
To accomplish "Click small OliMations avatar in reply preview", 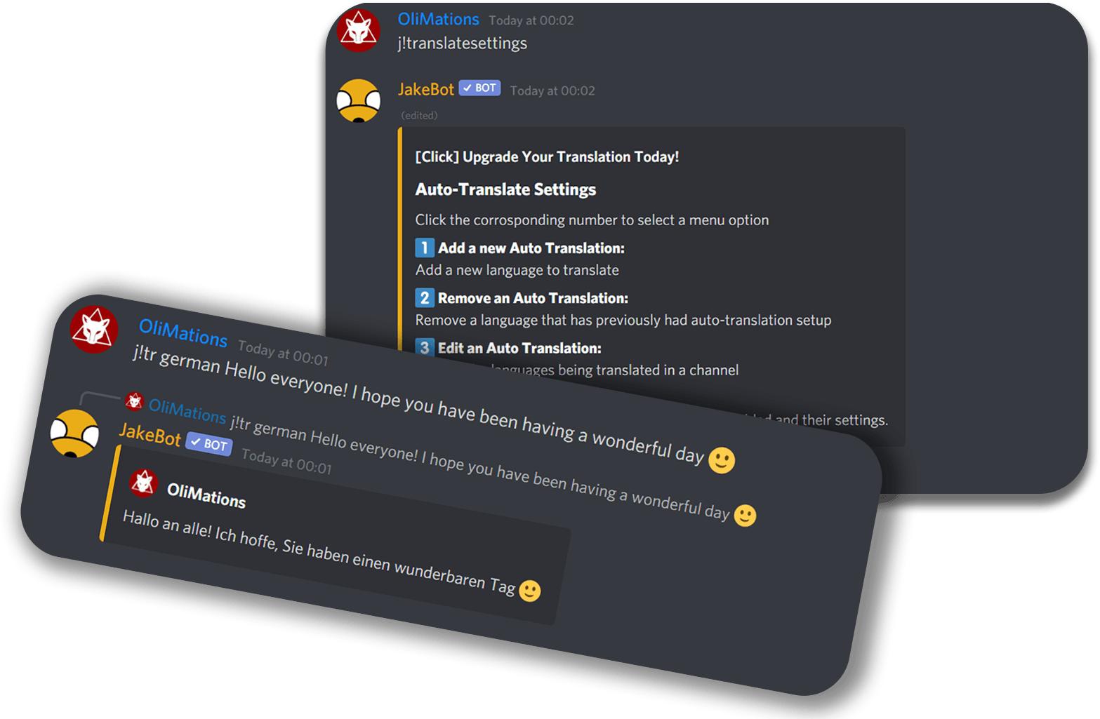I will (134, 401).
